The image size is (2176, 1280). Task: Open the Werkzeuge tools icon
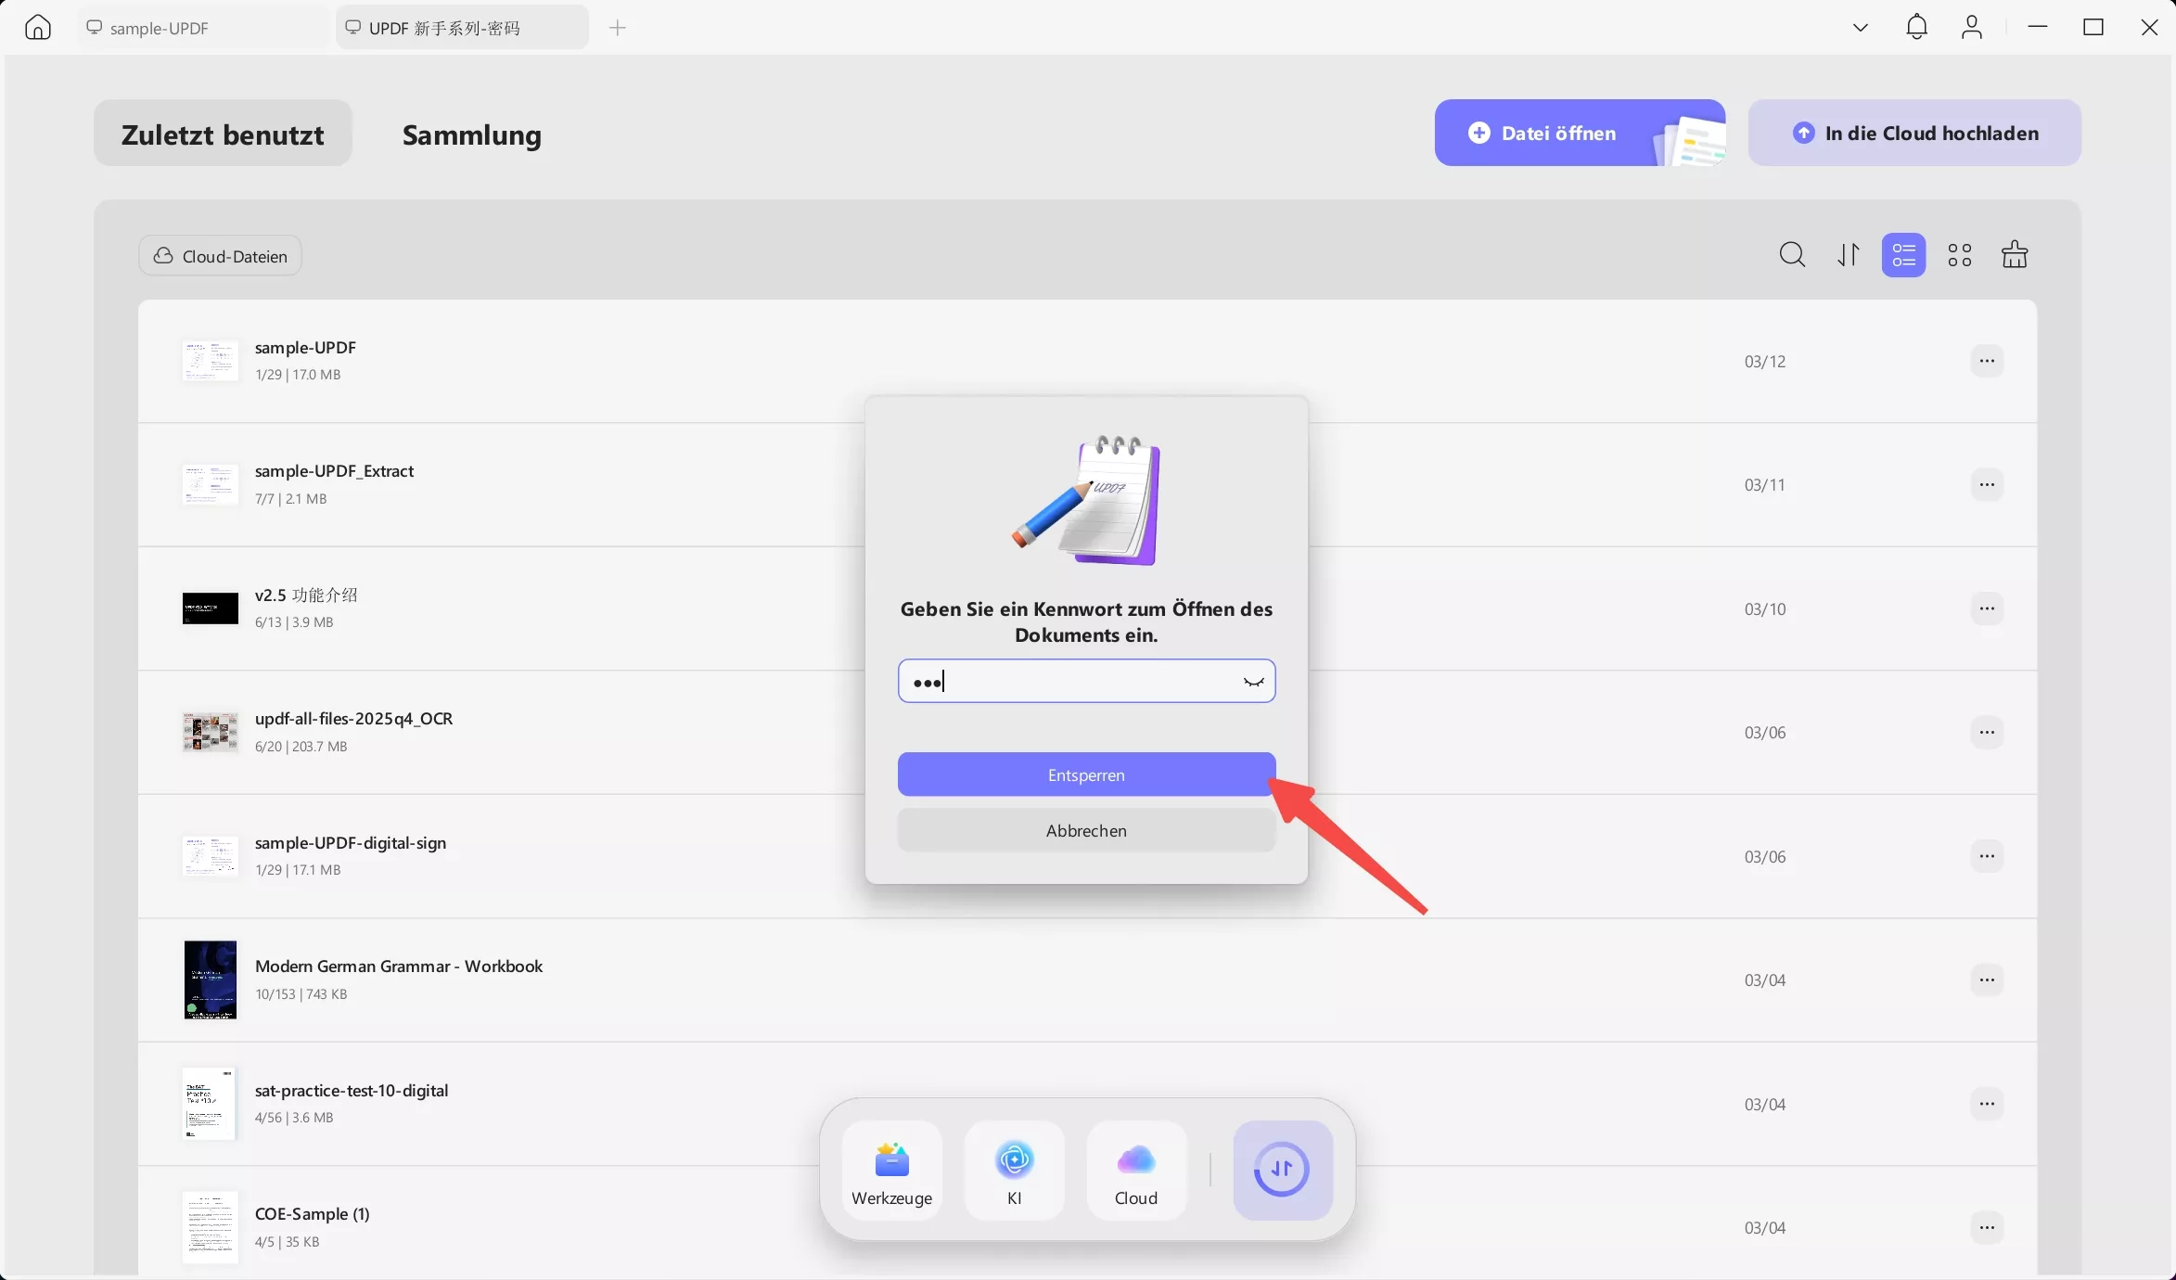point(891,1171)
